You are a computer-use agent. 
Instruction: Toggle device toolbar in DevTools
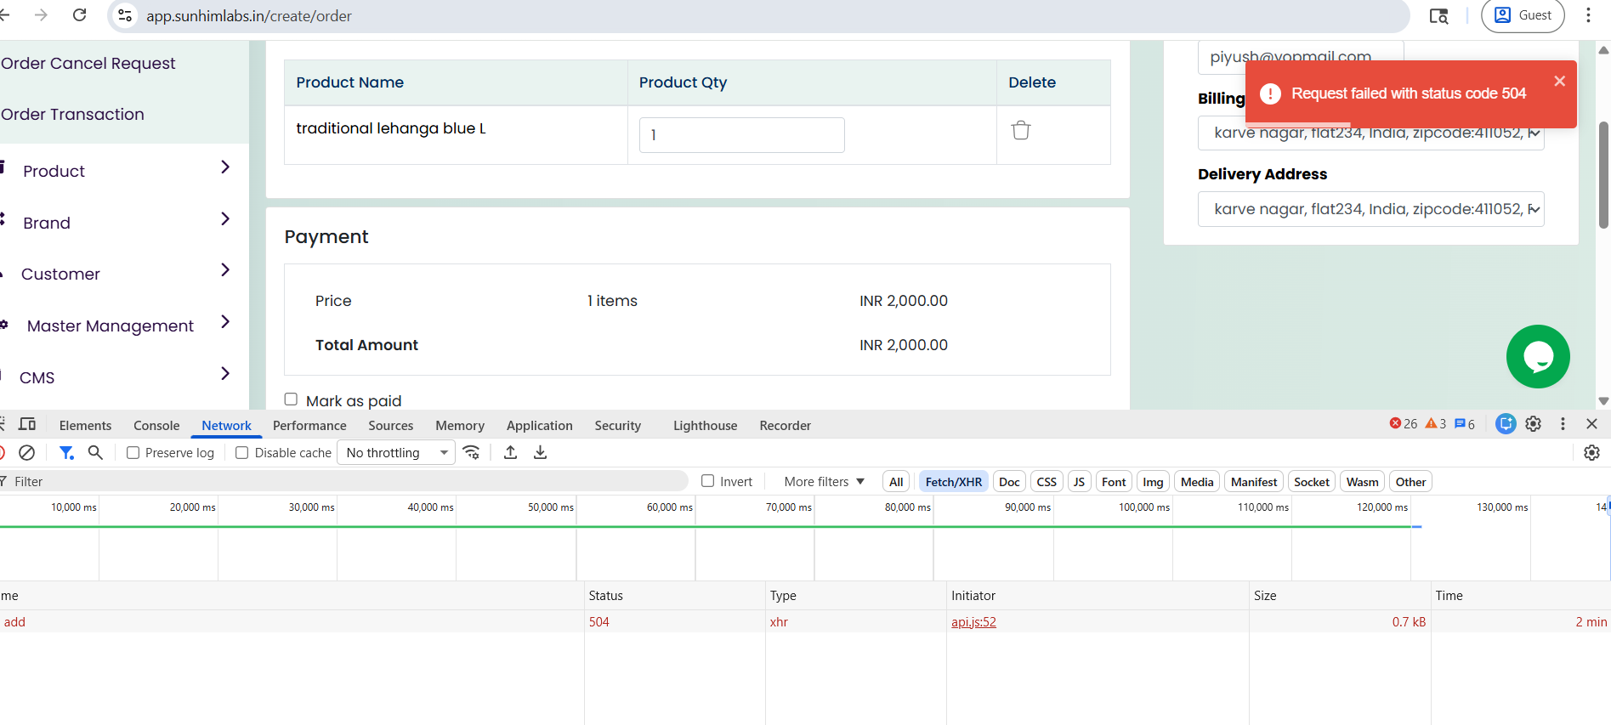(27, 424)
